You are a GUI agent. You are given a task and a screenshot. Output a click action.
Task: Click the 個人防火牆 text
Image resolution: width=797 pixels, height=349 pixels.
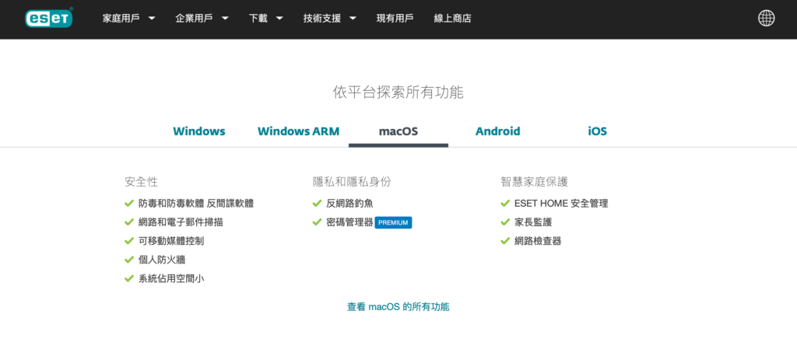pyautogui.click(x=162, y=260)
